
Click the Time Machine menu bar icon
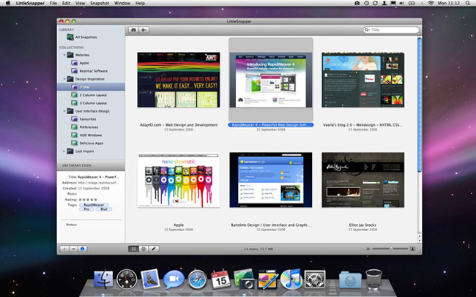click(367, 3)
